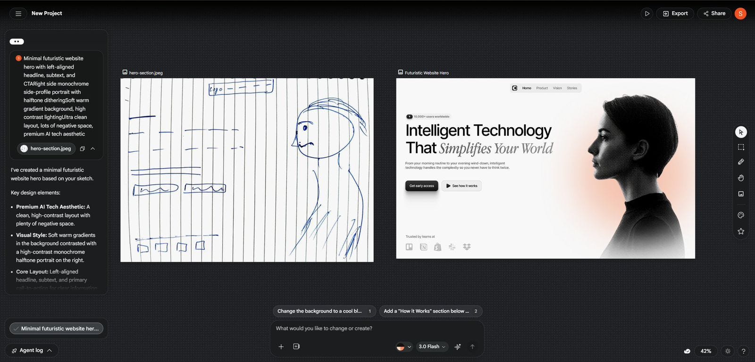Copy the prompt next to hero-section.jpeg chip
The height and width of the screenshot is (362, 755).
point(82,148)
